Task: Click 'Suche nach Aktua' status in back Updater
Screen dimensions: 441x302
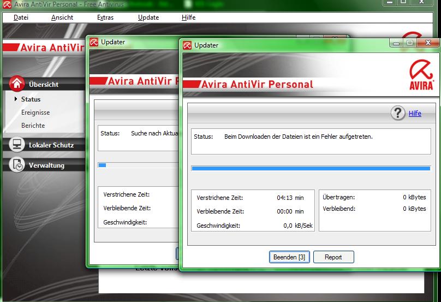Action: 154,133
